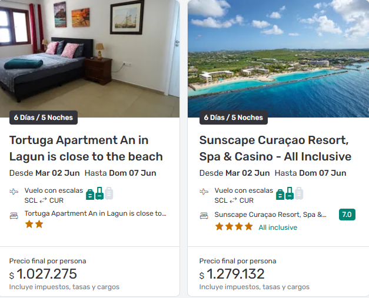Click the Sunscape hotel name beside bed icon
This screenshot has height=298, width=369.
(270, 215)
